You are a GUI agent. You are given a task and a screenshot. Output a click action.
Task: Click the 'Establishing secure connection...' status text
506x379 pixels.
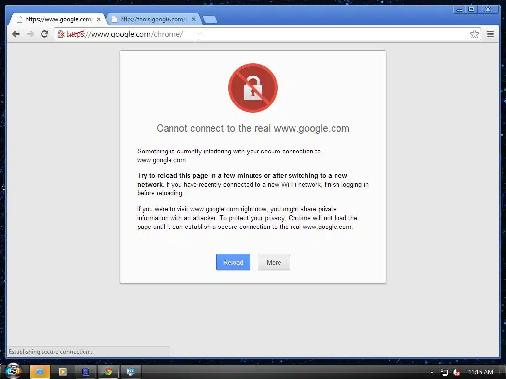pos(51,352)
